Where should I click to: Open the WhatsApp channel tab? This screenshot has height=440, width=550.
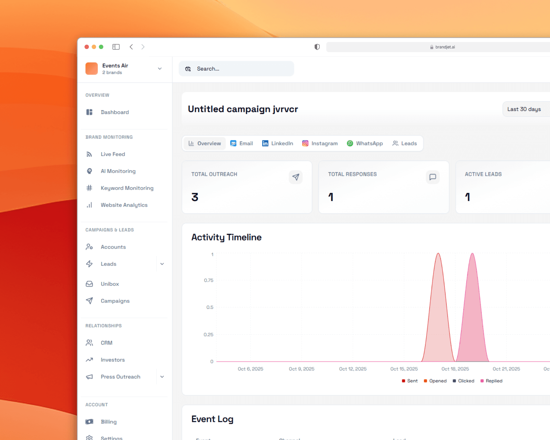[365, 143]
